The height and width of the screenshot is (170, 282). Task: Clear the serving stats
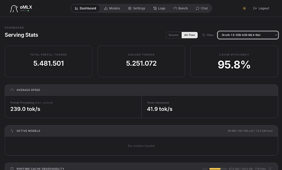(x=208, y=35)
